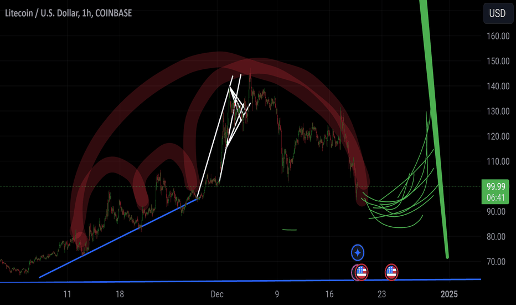Click the current price label 99.99
The height and width of the screenshot is (305, 516).
point(496,186)
